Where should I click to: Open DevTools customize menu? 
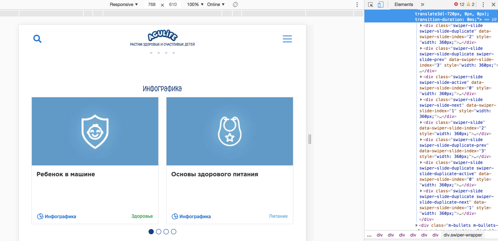pyautogui.click(x=483, y=4)
